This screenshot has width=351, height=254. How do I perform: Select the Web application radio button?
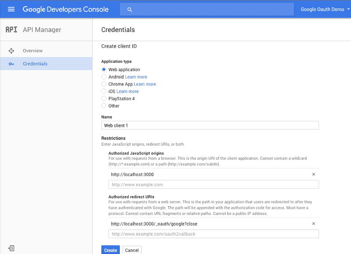pos(104,69)
